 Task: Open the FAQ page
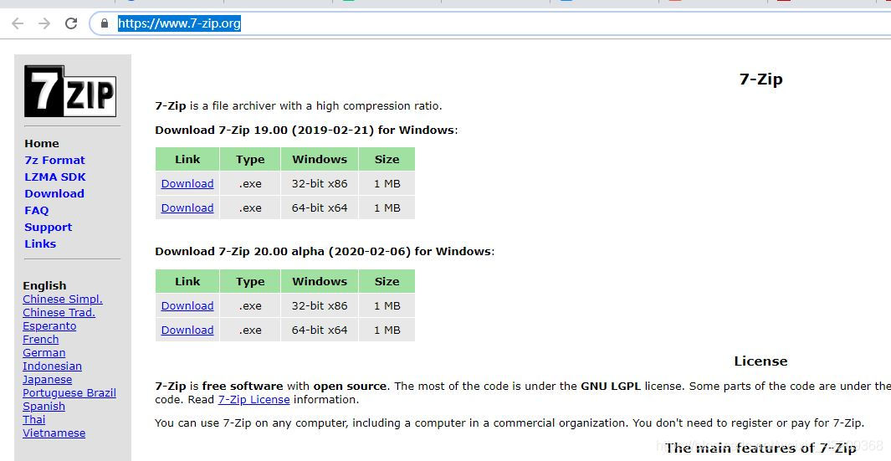tap(36, 210)
